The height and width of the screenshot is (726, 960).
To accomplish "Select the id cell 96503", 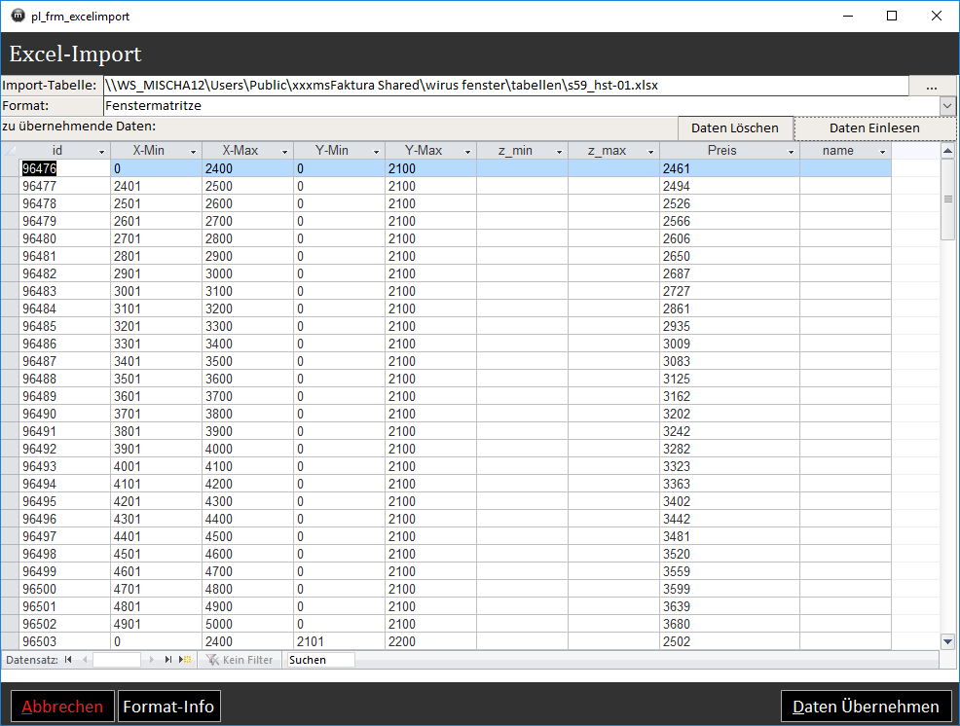I will [64, 641].
